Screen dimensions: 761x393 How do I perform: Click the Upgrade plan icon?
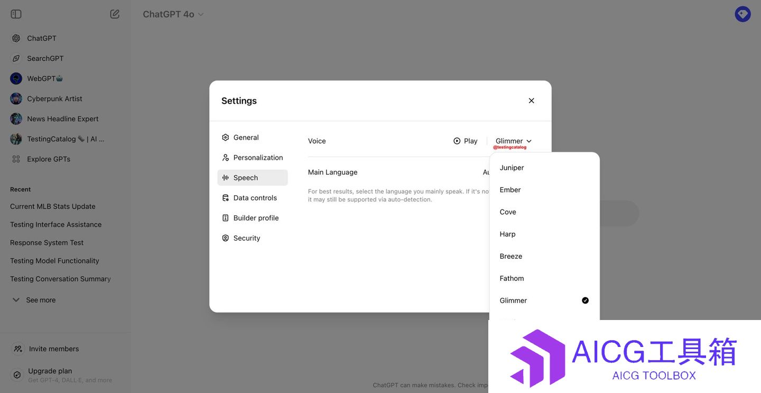(17, 374)
